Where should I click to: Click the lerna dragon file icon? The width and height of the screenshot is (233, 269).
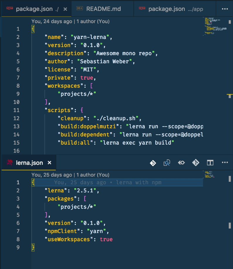pos(10,162)
